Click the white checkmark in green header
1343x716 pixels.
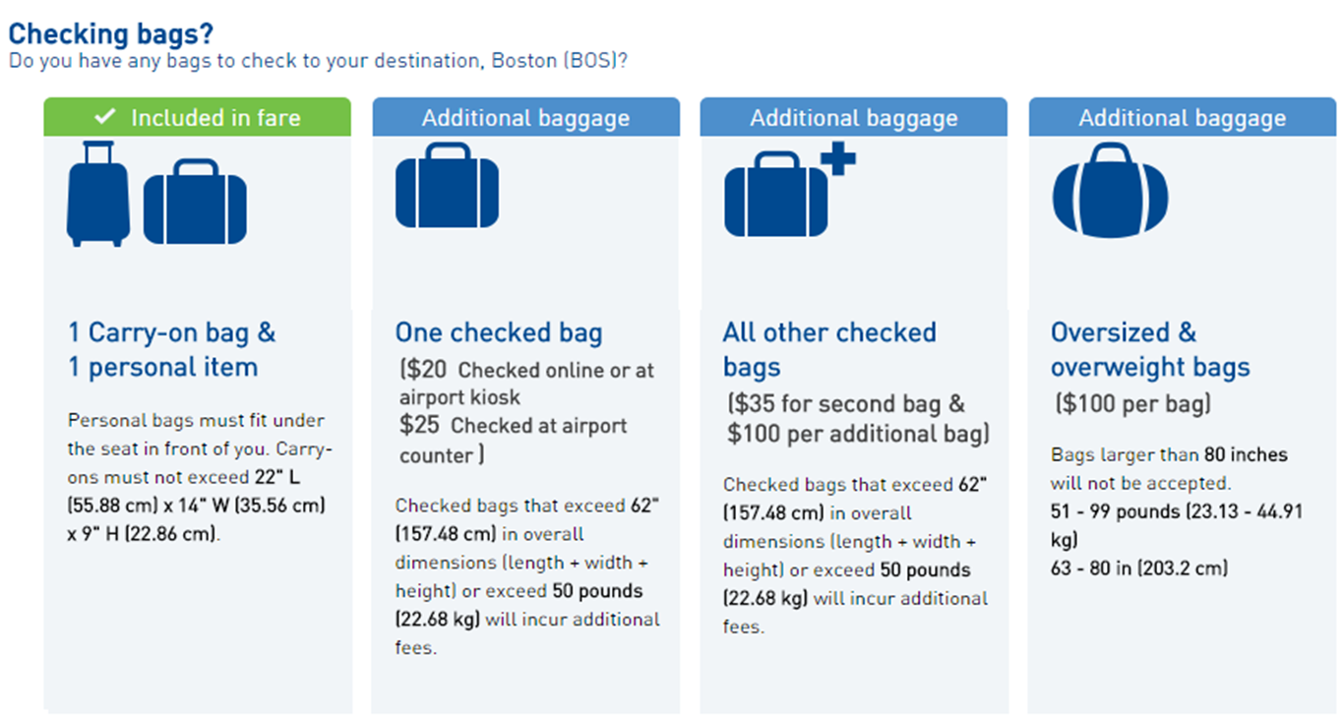point(105,117)
